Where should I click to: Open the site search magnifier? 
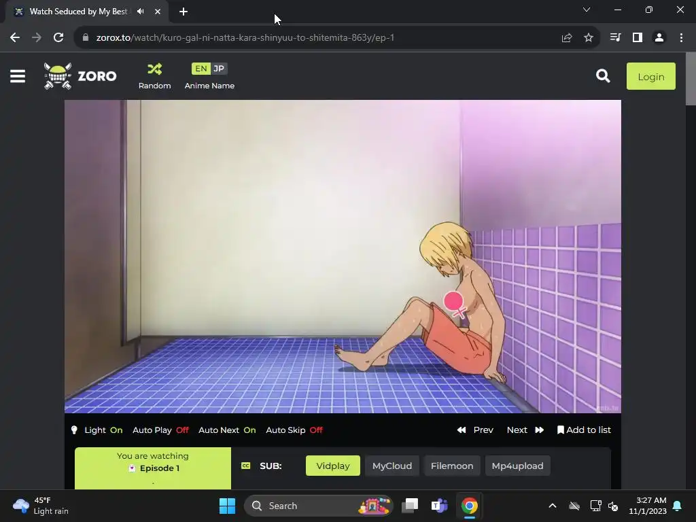(x=603, y=76)
